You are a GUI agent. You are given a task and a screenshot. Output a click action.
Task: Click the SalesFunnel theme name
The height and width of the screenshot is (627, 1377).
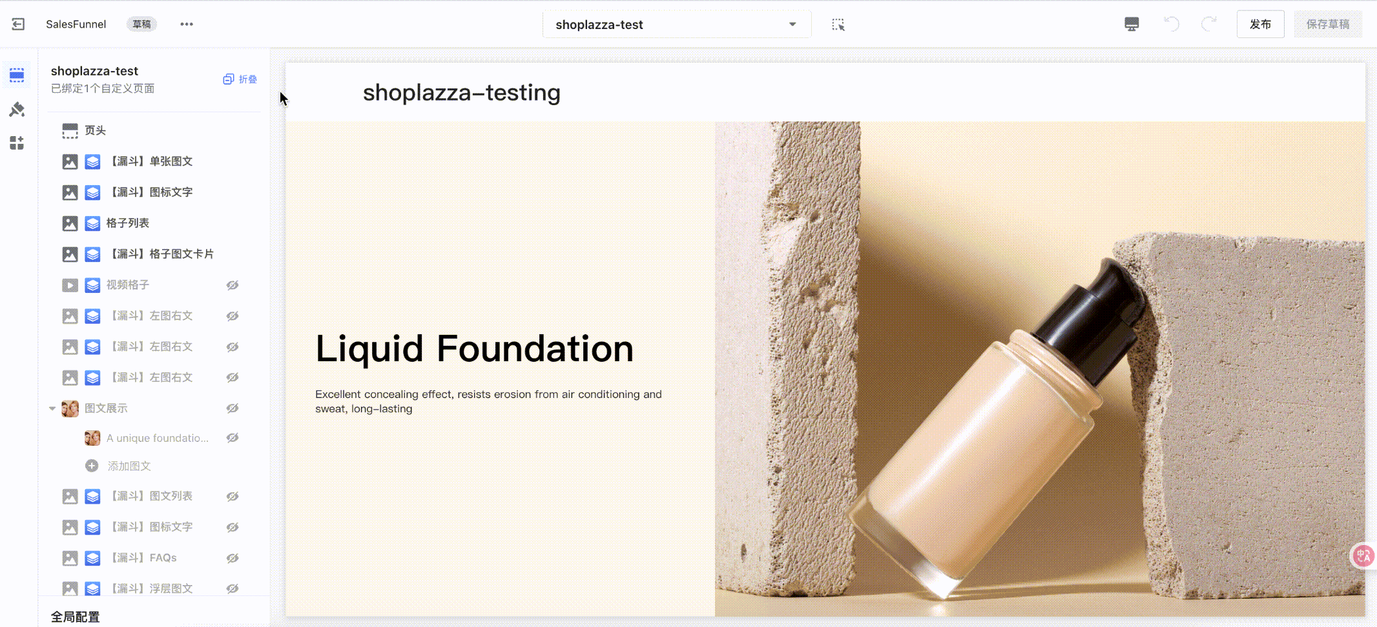coord(76,24)
